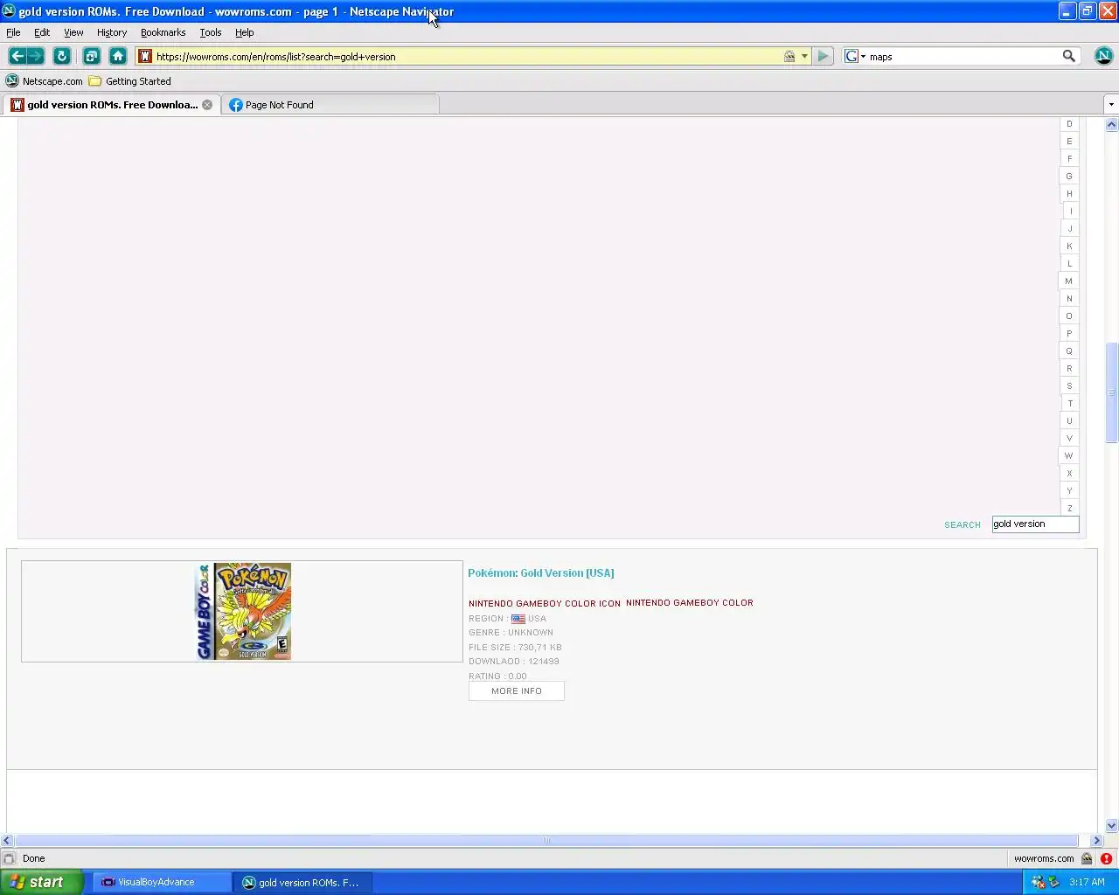Click the vertical scrollbar thumb

click(x=1111, y=392)
